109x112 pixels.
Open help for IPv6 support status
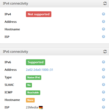click(104, 62)
